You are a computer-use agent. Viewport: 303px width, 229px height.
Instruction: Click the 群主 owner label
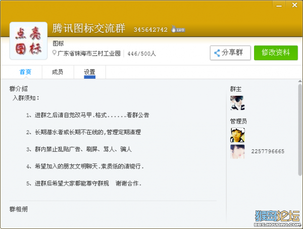click(236, 89)
